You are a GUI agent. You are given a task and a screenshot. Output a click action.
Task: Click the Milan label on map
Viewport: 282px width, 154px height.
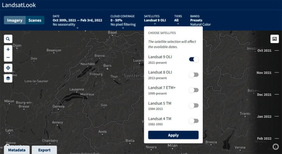pos(173,146)
